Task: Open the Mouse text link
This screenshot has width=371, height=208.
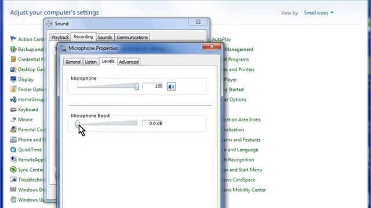Action: coord(26,120)
